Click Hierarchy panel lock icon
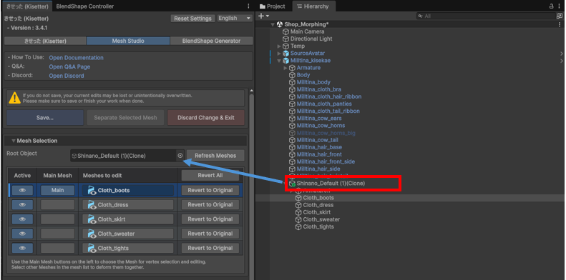566x280 pixels. [x=551, y=6]
